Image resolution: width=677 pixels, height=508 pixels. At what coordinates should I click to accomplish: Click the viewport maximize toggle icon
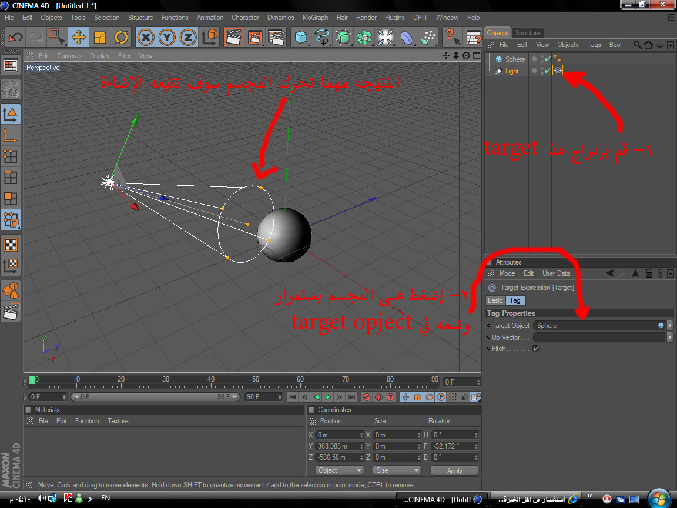pos(476,55)
